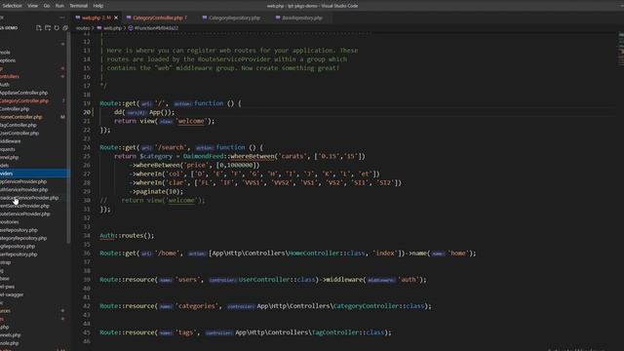The image size is (624, 351).
Task: Open AppBaseController.php in the file tree
Action: pos(23,93)
